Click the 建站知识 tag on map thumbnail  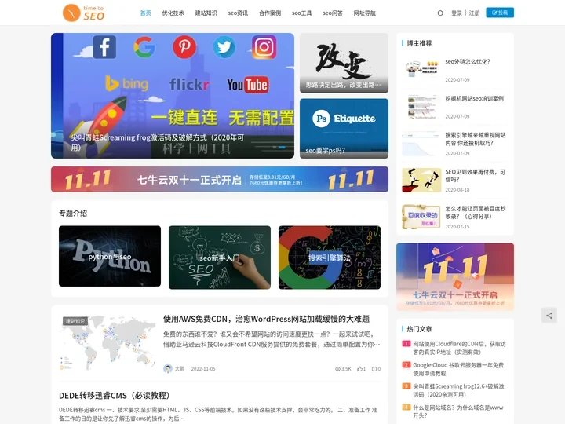75,321
